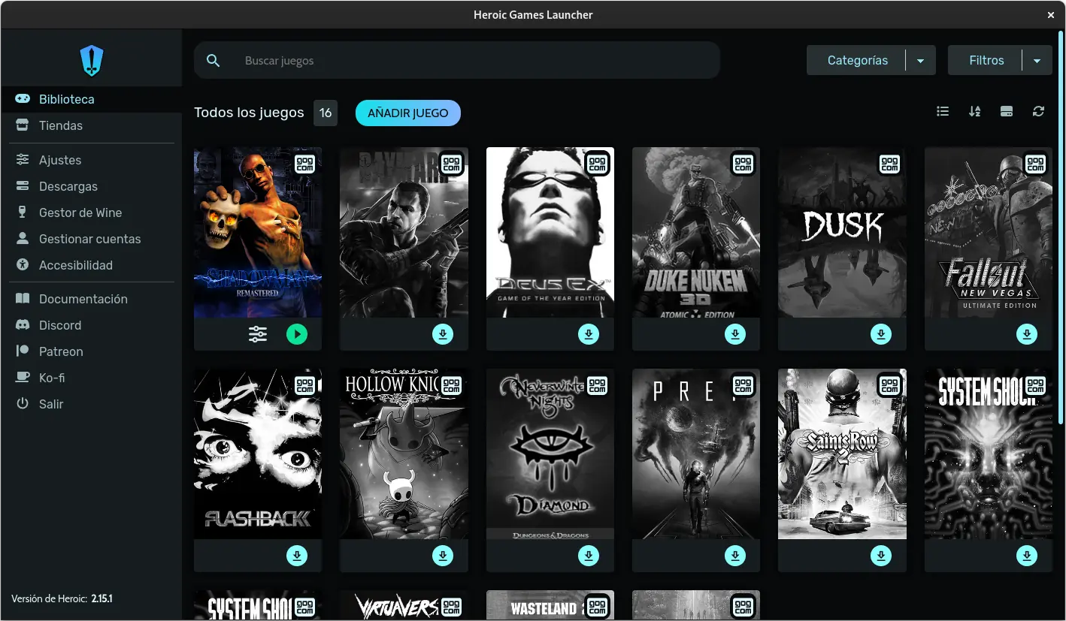Open the Ko-fi link
The image size is (1066, 621).
pyautogui.click(x=91, y=378)
